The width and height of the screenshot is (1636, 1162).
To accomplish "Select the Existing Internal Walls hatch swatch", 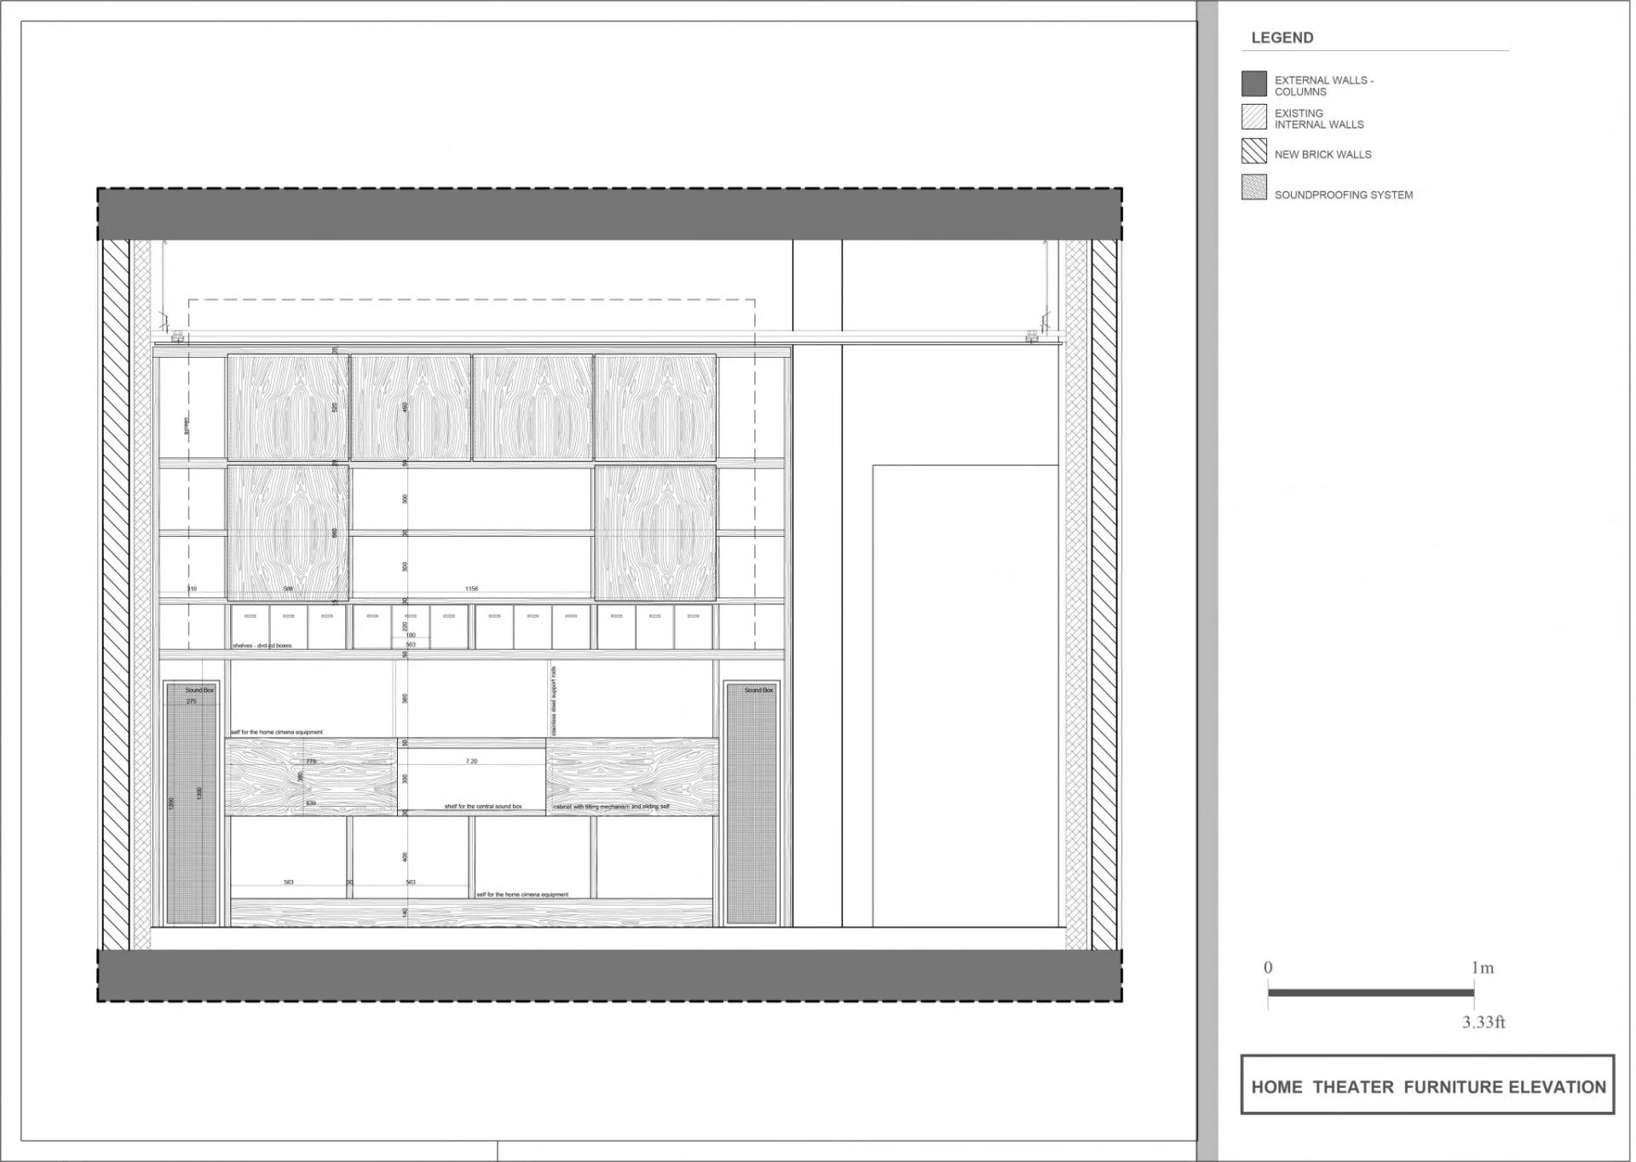I will pyautogui.click(x=1253, y=117).
